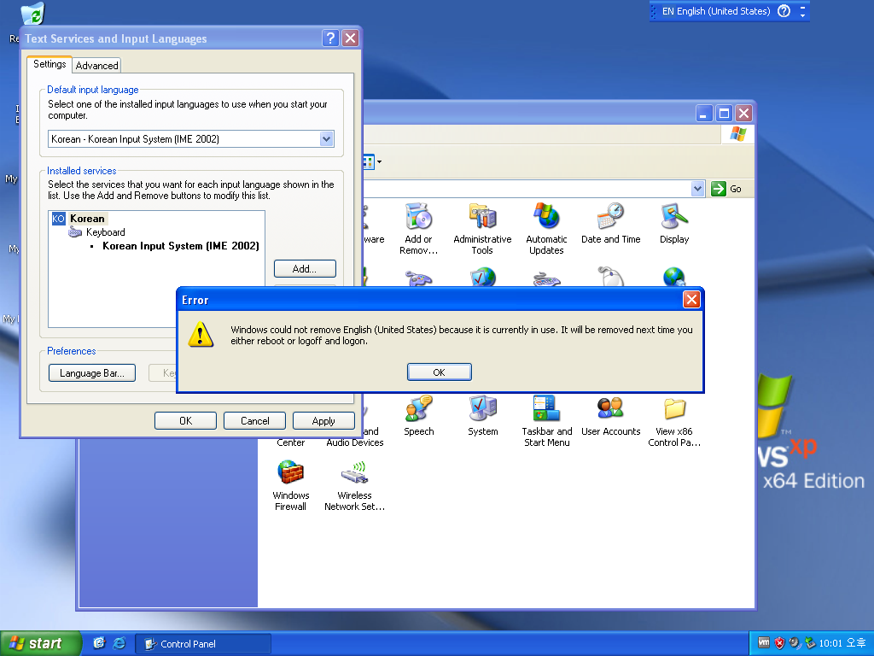Screen dimensions: 874x656
Task: Click the red security shield tray icon
Action: click(x=779, y=643)
